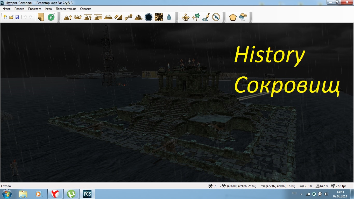Click the gears icon beside the fps
The width and height of the screenshot is (354, 199).
[333, 186]
